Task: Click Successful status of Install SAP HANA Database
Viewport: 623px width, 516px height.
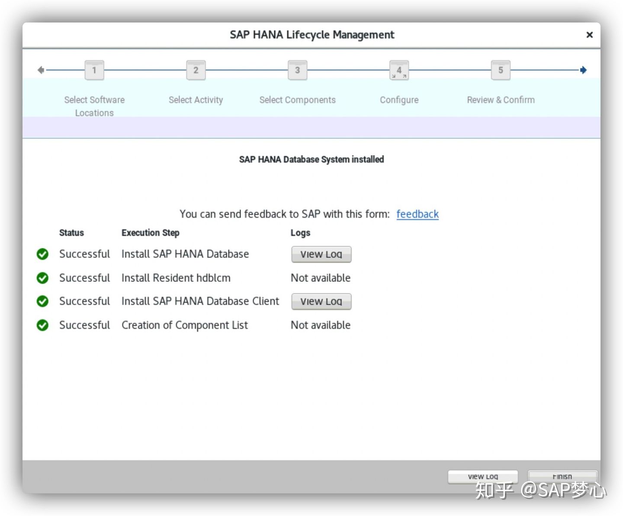Action: (x=84, y=254)
